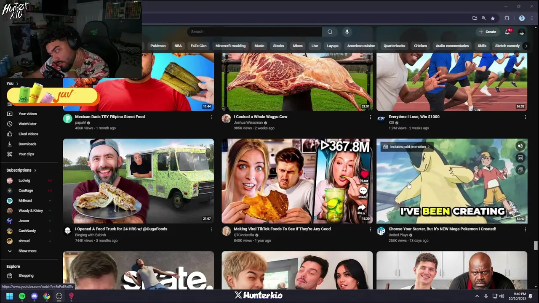Click the Joshua Weissman channel avatar

point(226,119)
